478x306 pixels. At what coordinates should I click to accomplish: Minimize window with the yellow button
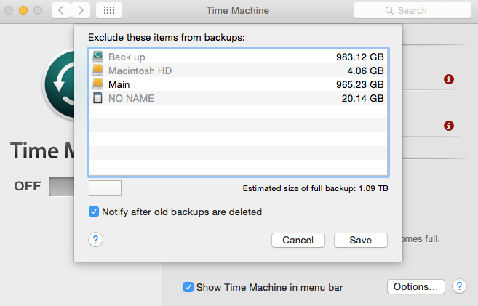pyautogui.click(x=23, y=10)
